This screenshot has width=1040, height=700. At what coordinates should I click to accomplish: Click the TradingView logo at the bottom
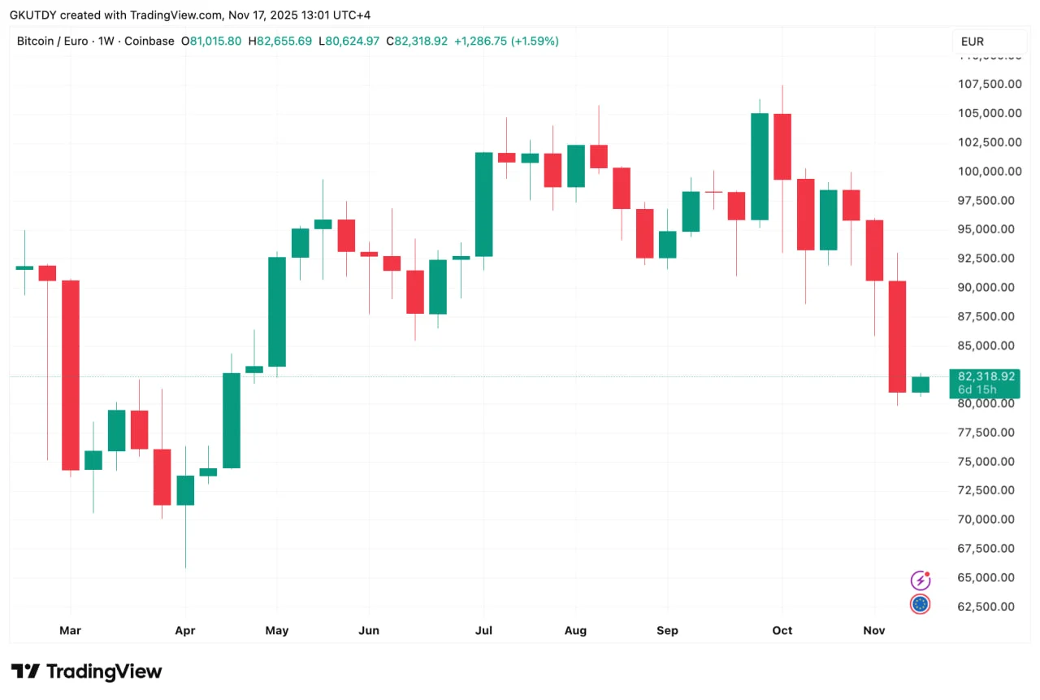click(x=87, y=672)
